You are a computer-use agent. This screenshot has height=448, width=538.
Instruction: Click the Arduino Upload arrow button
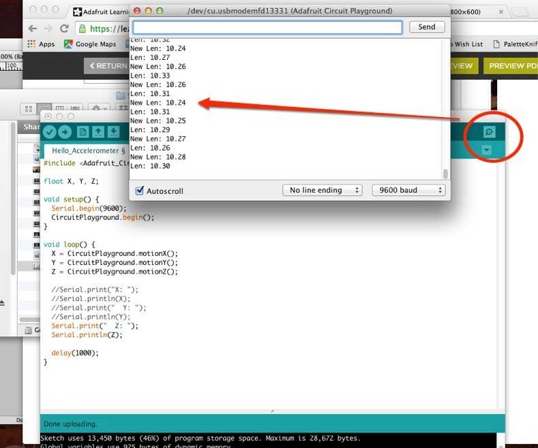pos(65,132)
